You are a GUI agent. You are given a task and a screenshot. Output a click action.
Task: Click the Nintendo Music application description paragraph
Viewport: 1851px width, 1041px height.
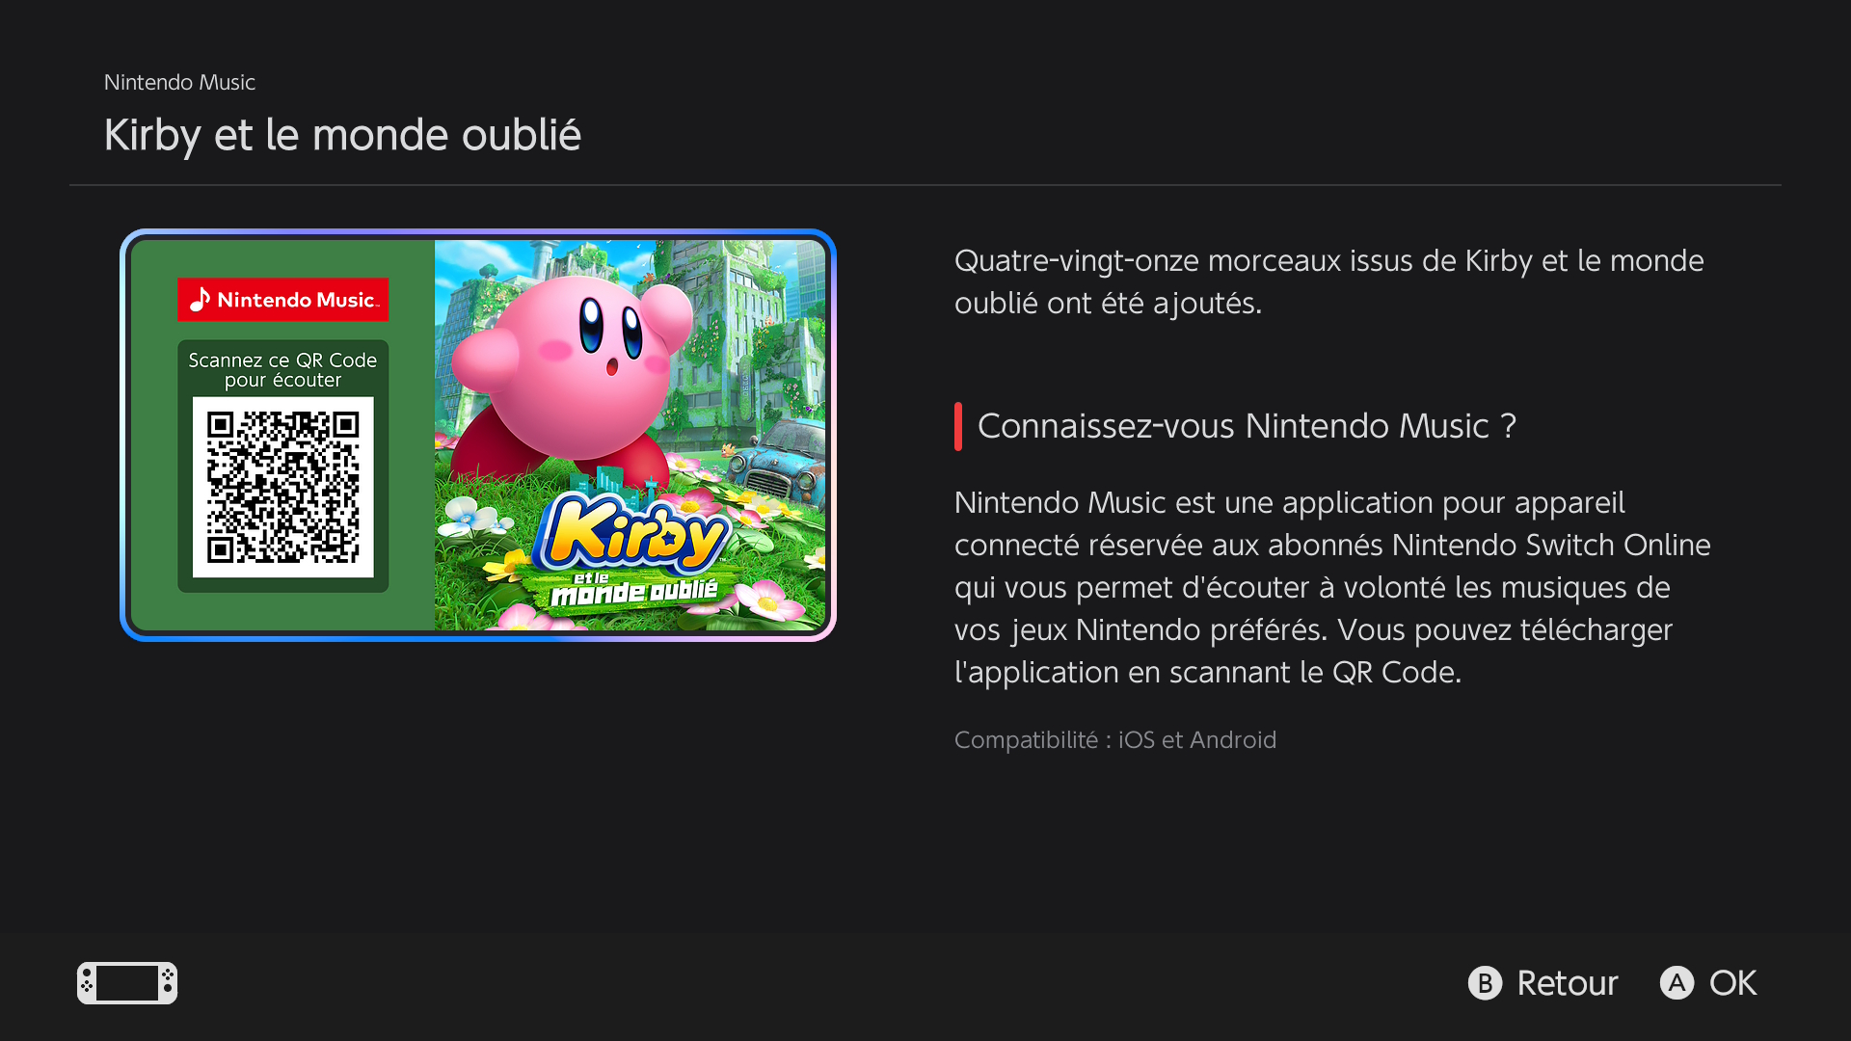click(x=1332, y=587)
